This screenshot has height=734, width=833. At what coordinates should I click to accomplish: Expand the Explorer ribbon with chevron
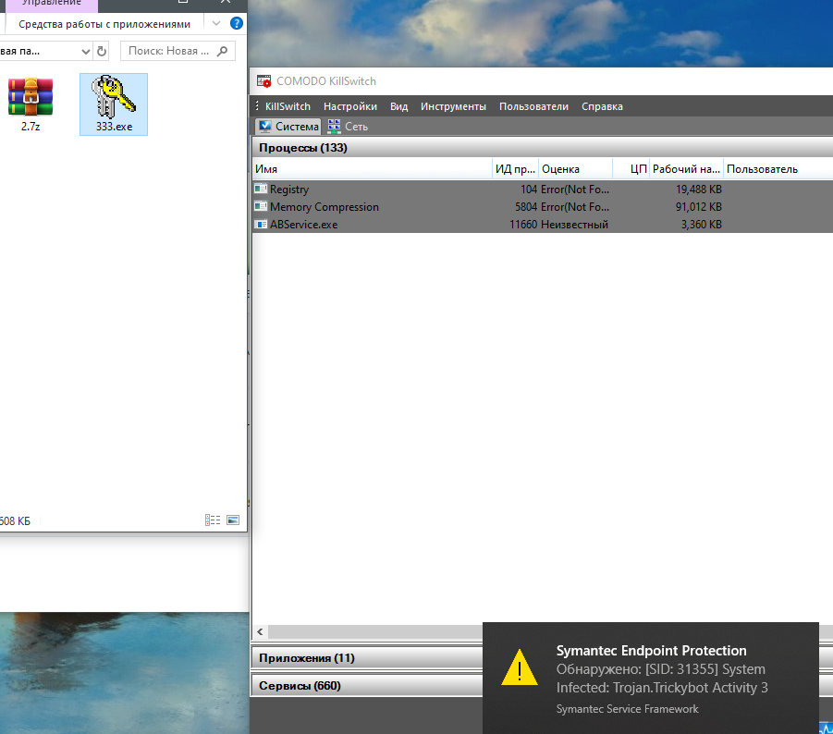(x=215, y=23)
